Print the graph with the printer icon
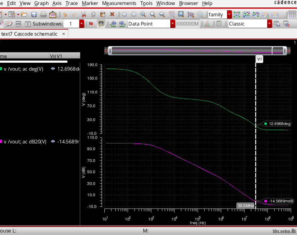This screenshot has width=297, height=235. point(43,14)
